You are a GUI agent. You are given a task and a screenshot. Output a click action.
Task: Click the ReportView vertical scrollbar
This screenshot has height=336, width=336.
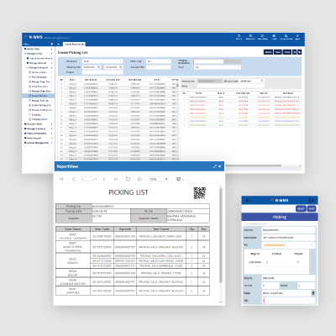coord(221,235)
